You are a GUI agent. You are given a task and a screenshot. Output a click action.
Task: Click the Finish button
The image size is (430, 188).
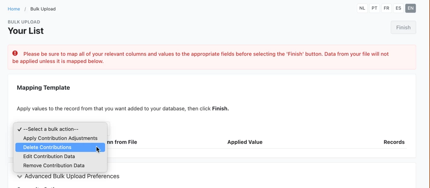[x=403, y=27]
